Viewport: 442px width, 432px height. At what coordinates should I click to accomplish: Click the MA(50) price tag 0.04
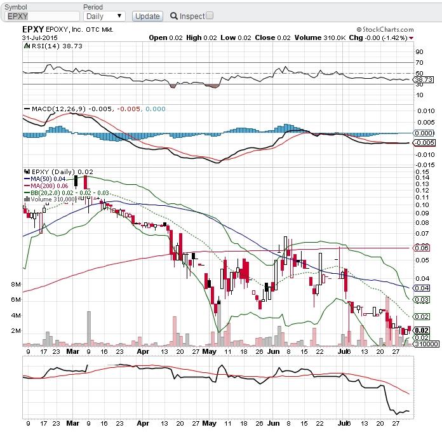[422, 288]
